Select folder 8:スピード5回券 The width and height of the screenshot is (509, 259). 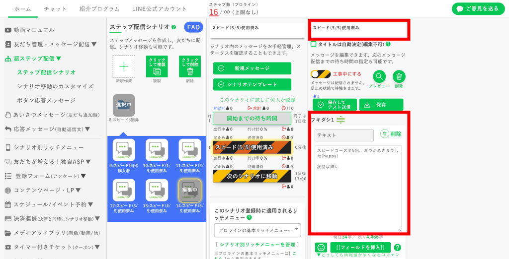click(124, 105)
